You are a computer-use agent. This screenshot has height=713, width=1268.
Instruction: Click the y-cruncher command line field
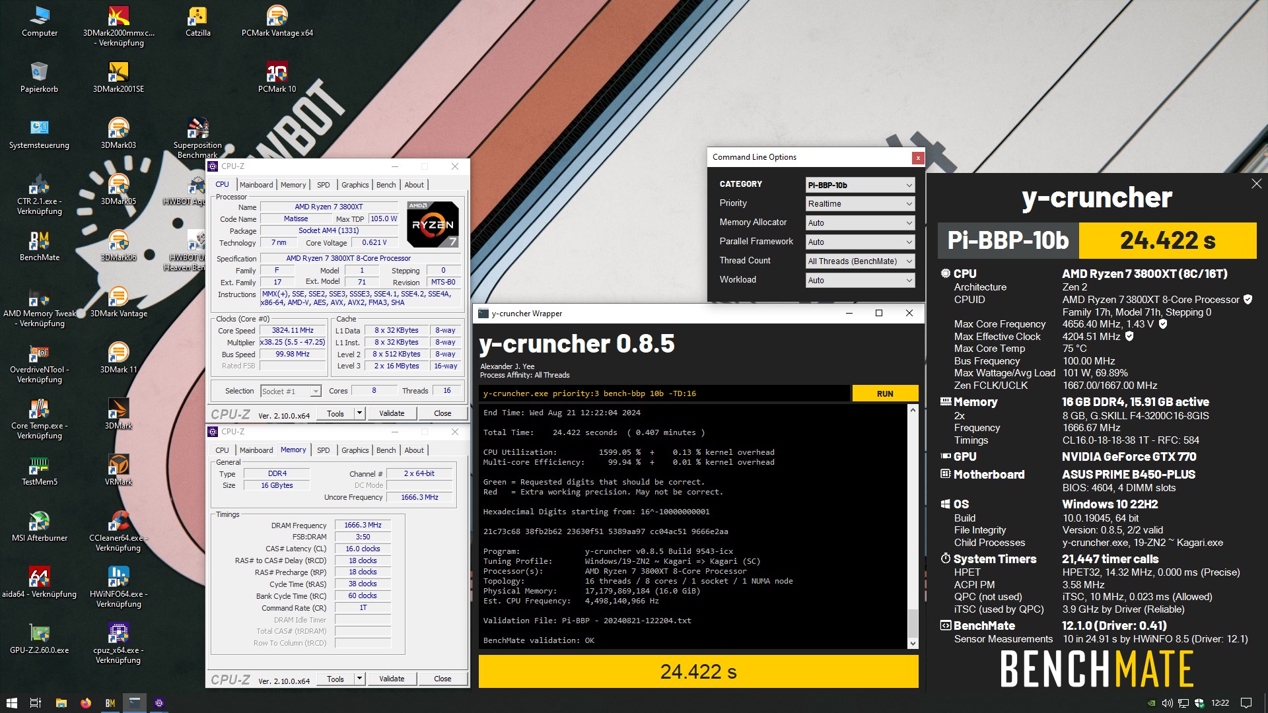point(664,393)
